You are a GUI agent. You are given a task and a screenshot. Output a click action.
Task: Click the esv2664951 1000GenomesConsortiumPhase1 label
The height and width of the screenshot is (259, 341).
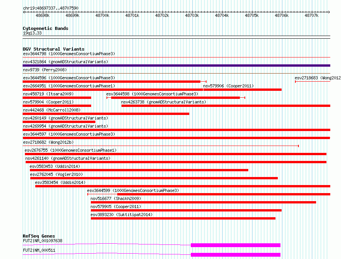point(69,86)
